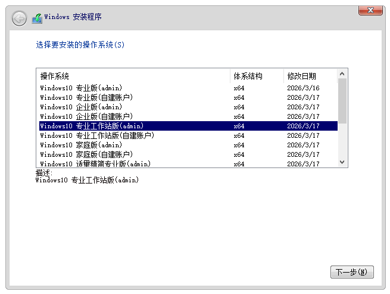Viewport: 390px width, 294px height.
Task: Click the 下一步(N) button
Action: 352,272
